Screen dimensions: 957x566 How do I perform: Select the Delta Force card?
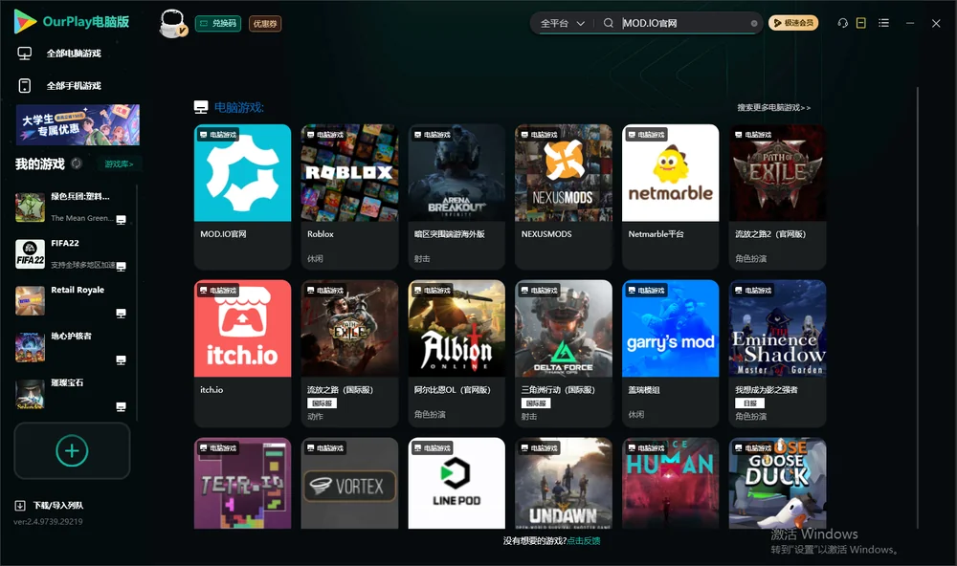click(564, 353)
